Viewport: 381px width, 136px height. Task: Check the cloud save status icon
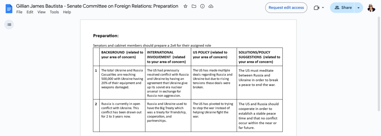coord(211,6)
